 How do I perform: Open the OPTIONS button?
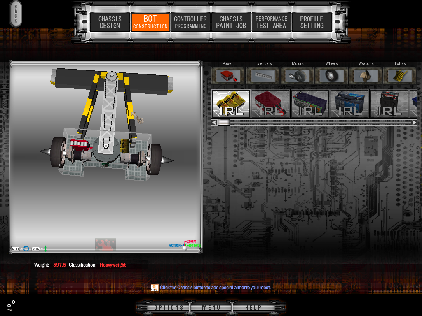[169, 307]
